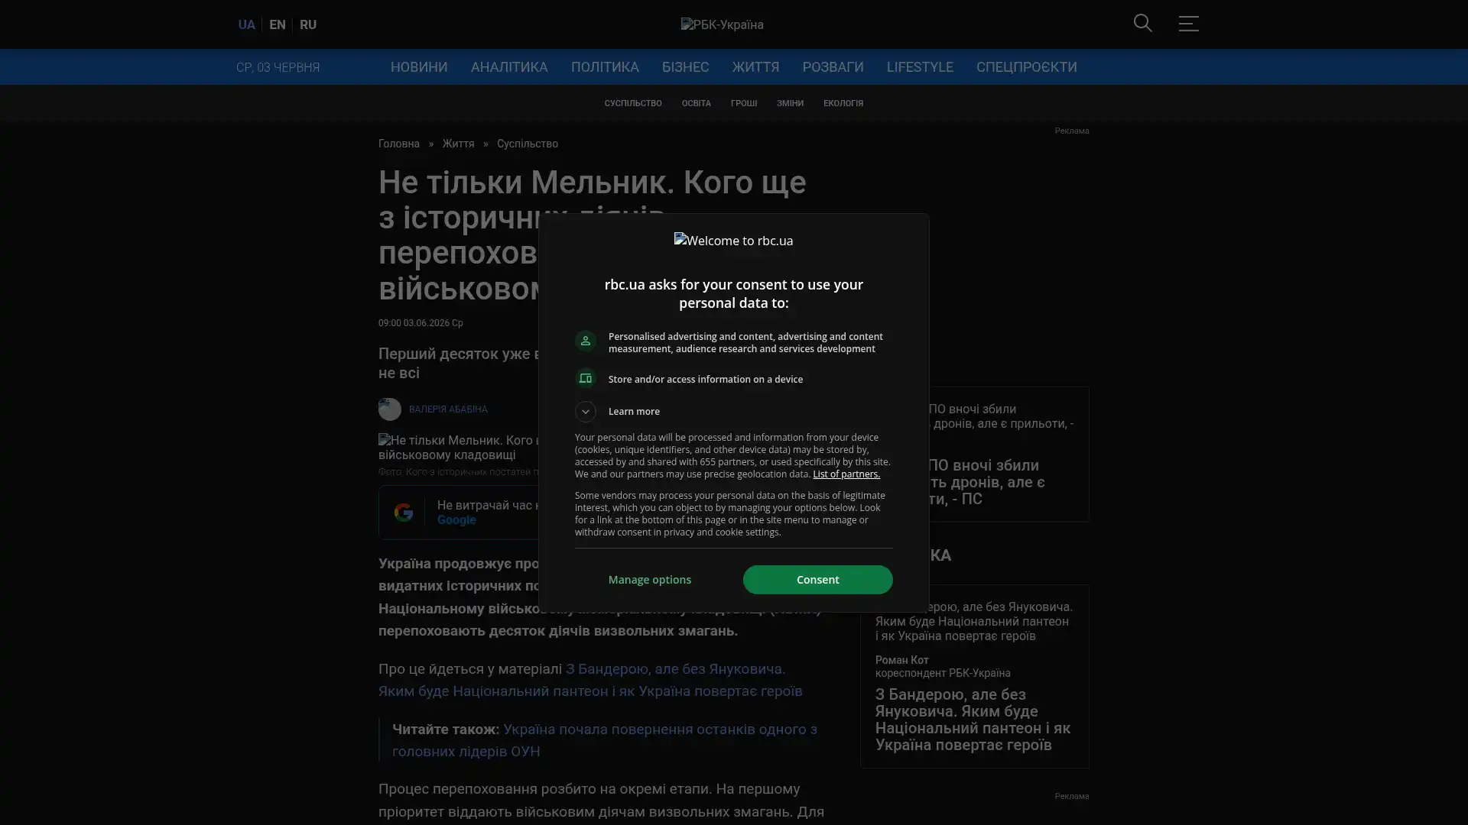This screenshot has height=825, width=1468.
Task: Click the publication date 09:00 03.06.2026
Action: pos(421,323)
